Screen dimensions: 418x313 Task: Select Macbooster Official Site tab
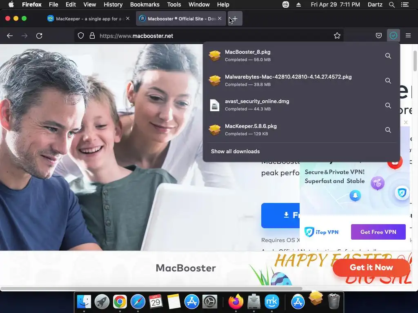[x=181, y=19]
